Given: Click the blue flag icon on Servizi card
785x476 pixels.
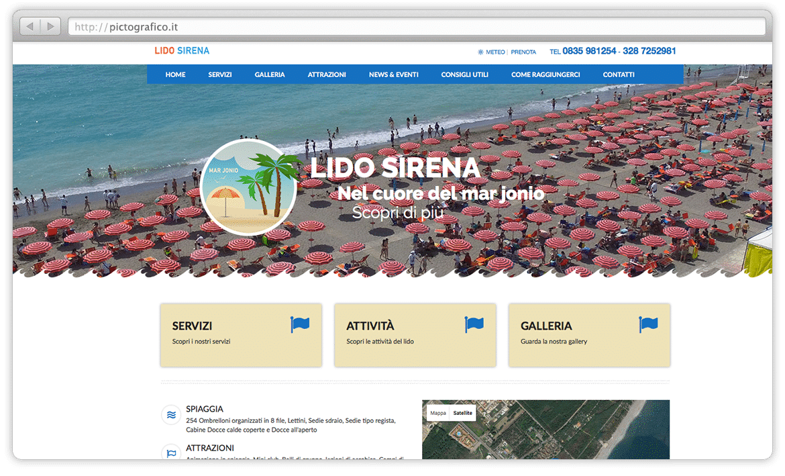Looking at the screenshot, I should [x=300, y=325].
